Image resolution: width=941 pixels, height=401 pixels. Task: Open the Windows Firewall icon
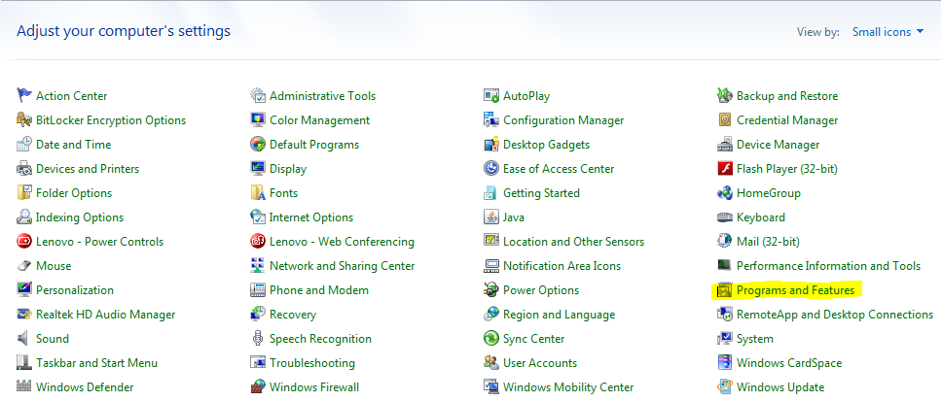[258, 386]
